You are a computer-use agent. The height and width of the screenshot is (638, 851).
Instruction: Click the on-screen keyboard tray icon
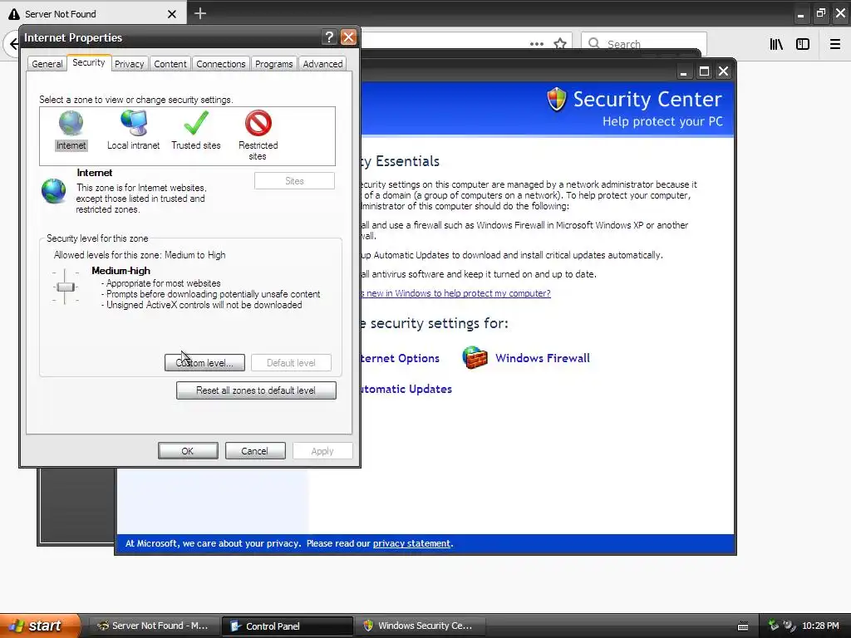click(x=743, y=626)
